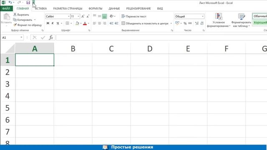Cut selection with Вырезать

coord(21,15)
